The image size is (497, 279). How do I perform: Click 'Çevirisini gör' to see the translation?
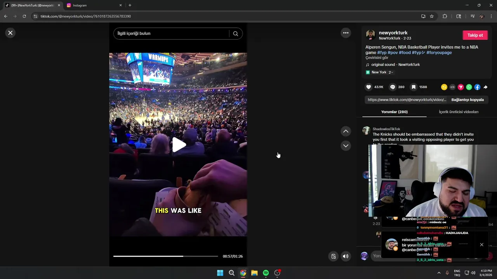[x=377, y=58]
